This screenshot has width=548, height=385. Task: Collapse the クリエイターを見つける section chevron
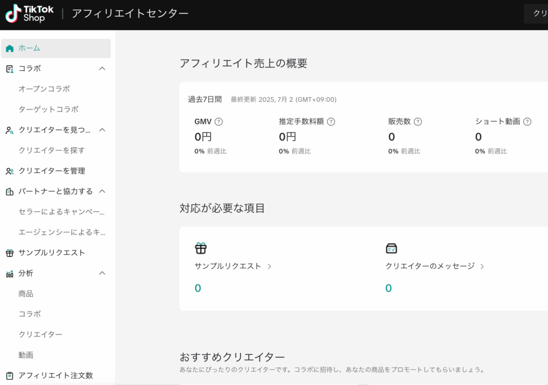[102, 130]
